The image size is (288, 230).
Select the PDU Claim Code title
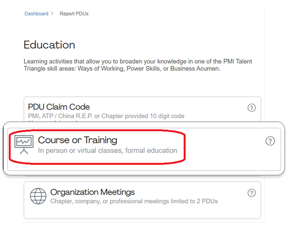[59, 107]
